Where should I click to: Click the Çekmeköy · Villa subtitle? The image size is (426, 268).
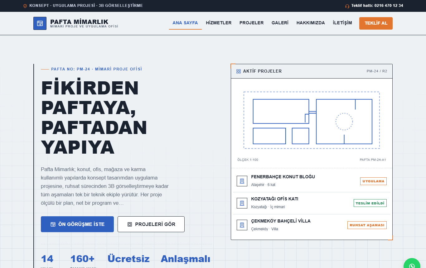pyautogui.click(x=264, y=229)
